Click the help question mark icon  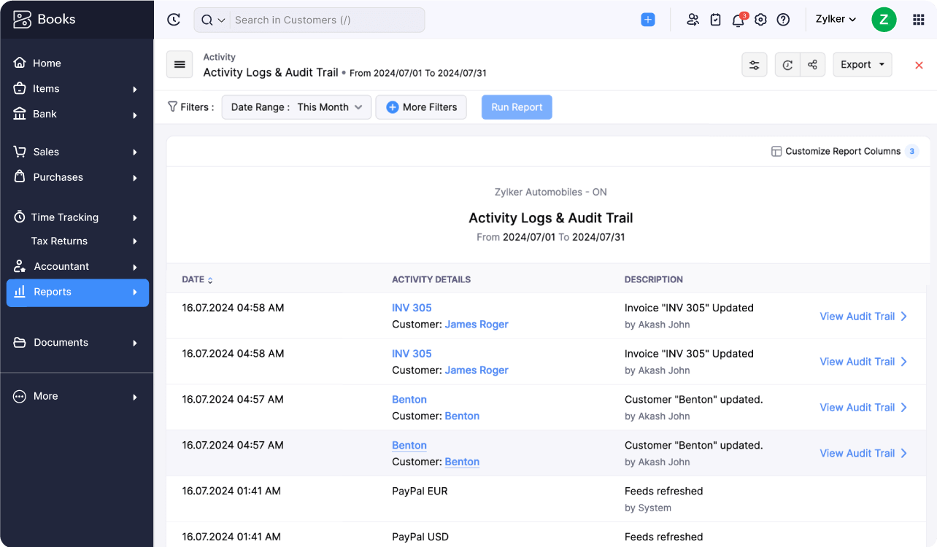783,20
